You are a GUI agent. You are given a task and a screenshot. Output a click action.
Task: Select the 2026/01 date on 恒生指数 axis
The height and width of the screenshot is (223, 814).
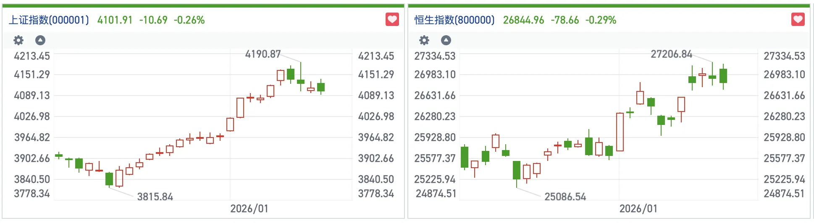[x=638, y=209]
